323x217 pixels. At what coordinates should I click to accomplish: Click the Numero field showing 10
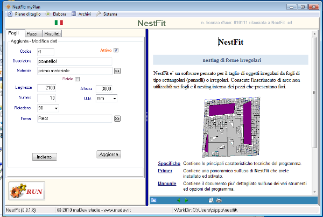coord(46,98)
